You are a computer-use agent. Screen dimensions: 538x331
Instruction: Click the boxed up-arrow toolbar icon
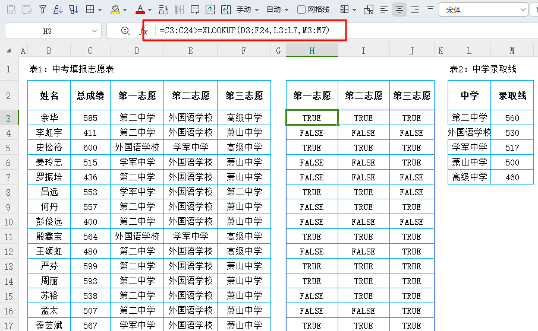[210, 9]
